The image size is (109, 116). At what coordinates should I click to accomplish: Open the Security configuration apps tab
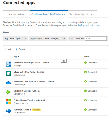tap(82, 14)
